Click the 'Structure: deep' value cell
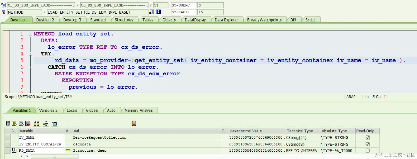The image size is (417, 159). (x=147, y=150)
